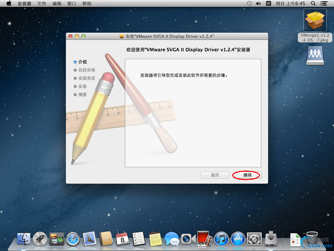
Task: Open Spotlight search magnifier
Action: pyautogui.click(x=313, y=3)
